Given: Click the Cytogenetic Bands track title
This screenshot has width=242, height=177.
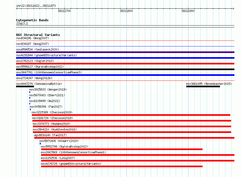Looking at the screenshot, I should click(32, 20).
